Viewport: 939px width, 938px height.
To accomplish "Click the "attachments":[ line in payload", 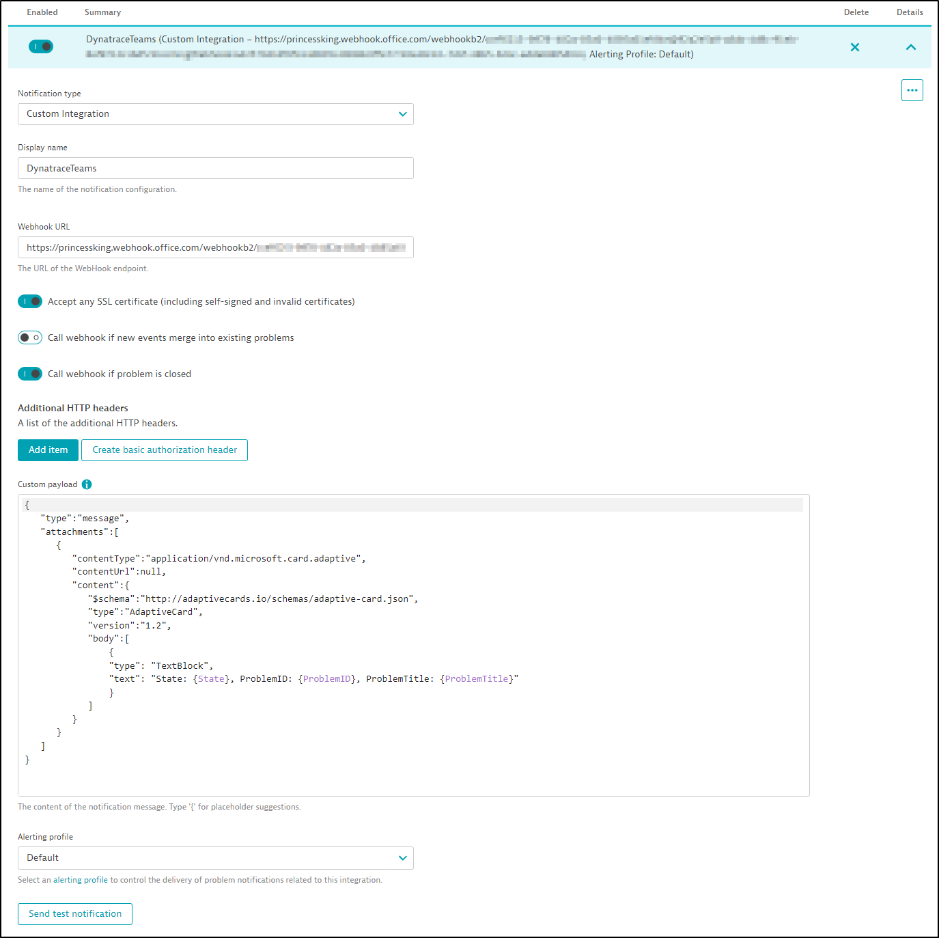I will [x=79, y=532].
